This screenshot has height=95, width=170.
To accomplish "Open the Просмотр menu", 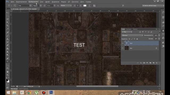I will 75,2.
